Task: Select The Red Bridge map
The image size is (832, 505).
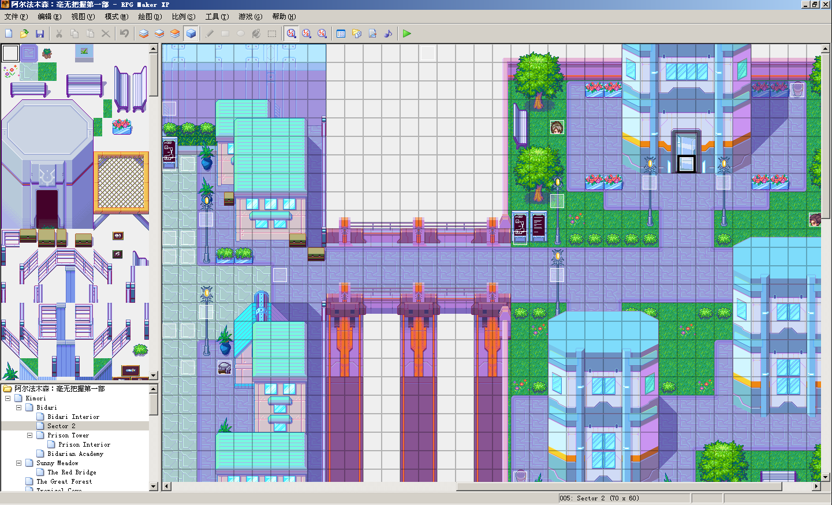Action: pyautogui.click(x=72, y=472)
